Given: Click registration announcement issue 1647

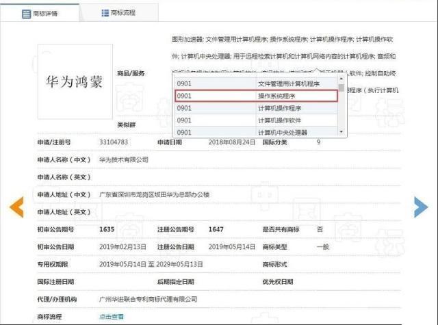Looking at the screenshot, I should 216,229.
